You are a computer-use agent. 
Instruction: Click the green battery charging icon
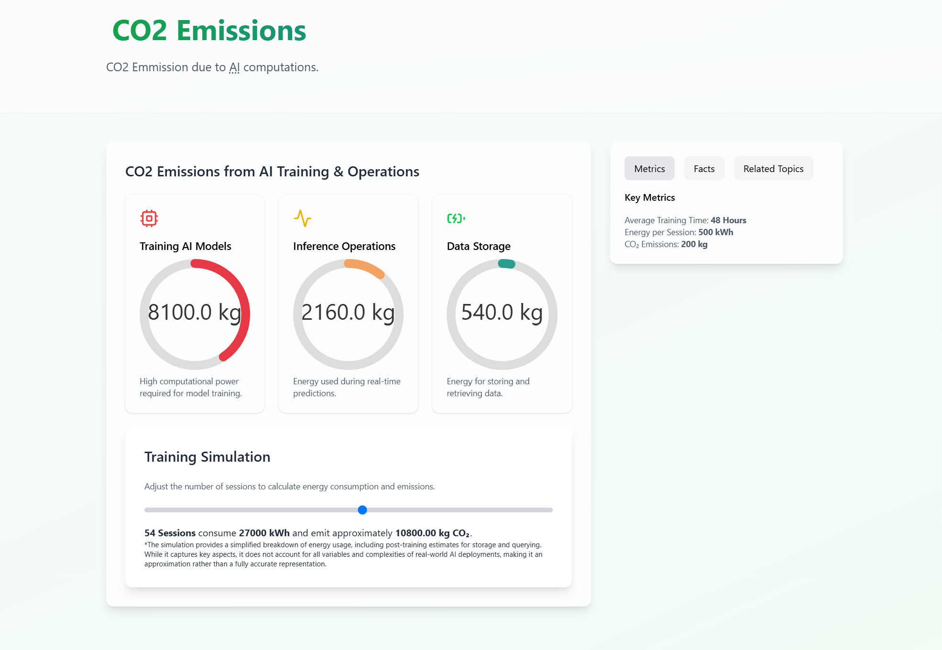click(456, 218)
